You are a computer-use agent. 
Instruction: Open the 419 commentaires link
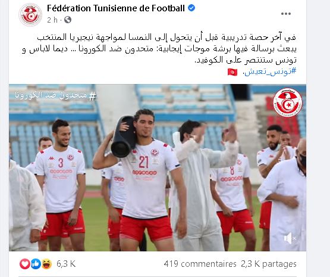click(200, 264)
